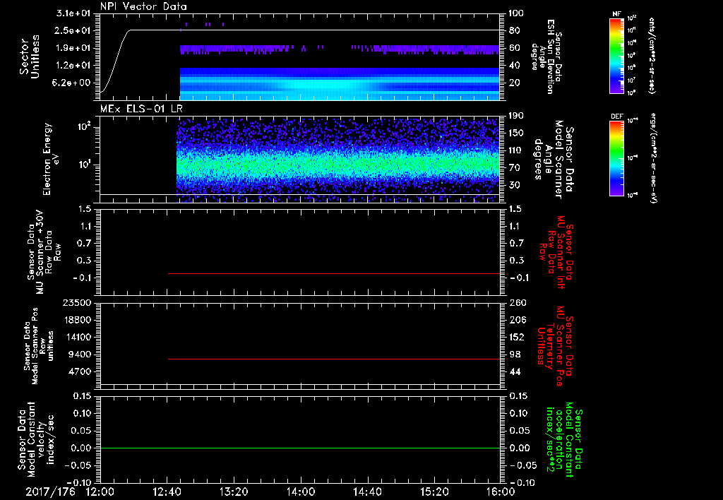The image size is (723, 500).
Task: Click the 'DEF' label above the color bar
Action: 616,117
